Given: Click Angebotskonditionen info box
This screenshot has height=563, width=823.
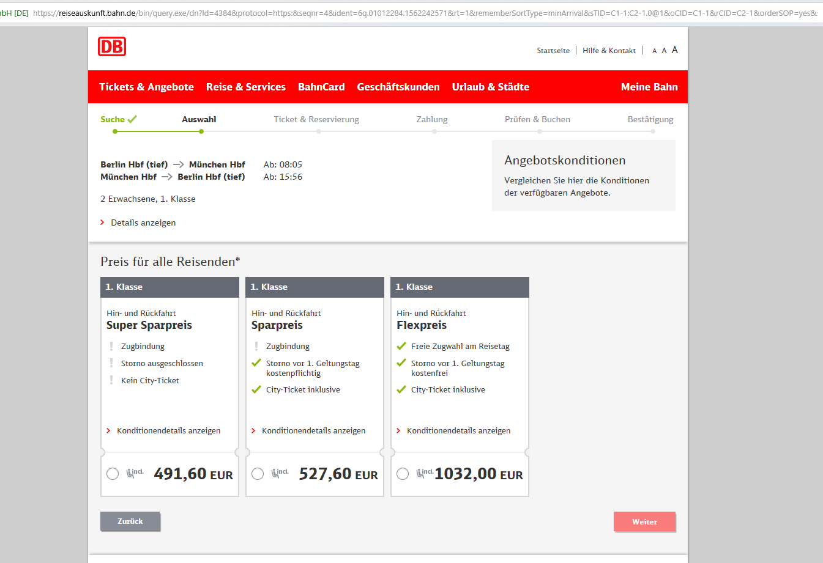Looking at the screenshot, I should click(584, 175).
